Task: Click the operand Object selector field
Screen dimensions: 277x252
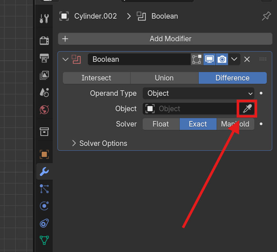Action: (191, 109)
